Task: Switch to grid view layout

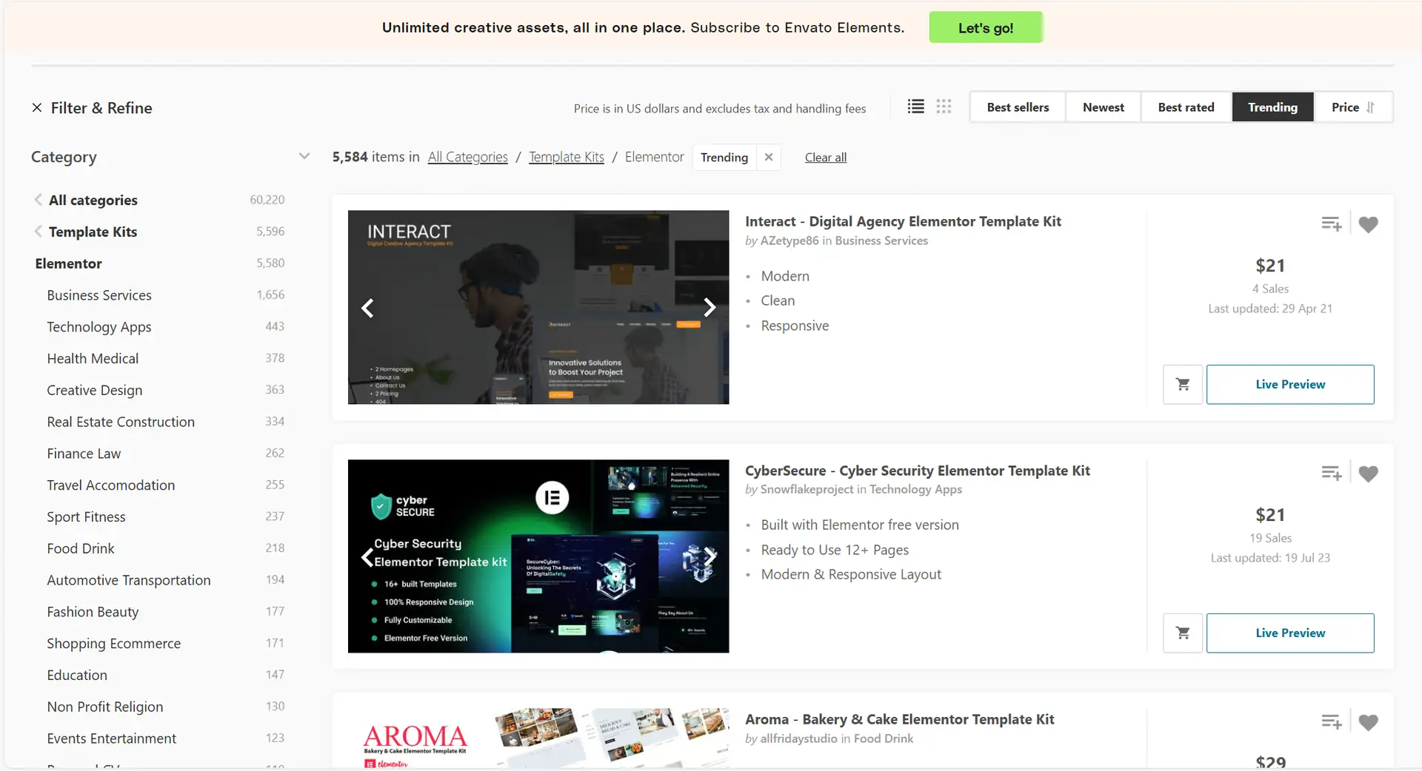Action: pos(944,107)
